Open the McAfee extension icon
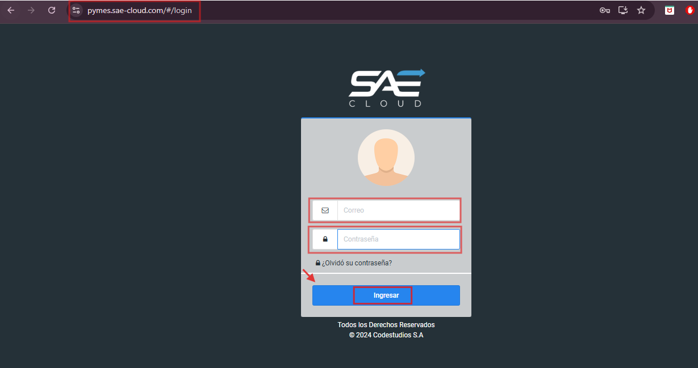 tap(670, 10)
